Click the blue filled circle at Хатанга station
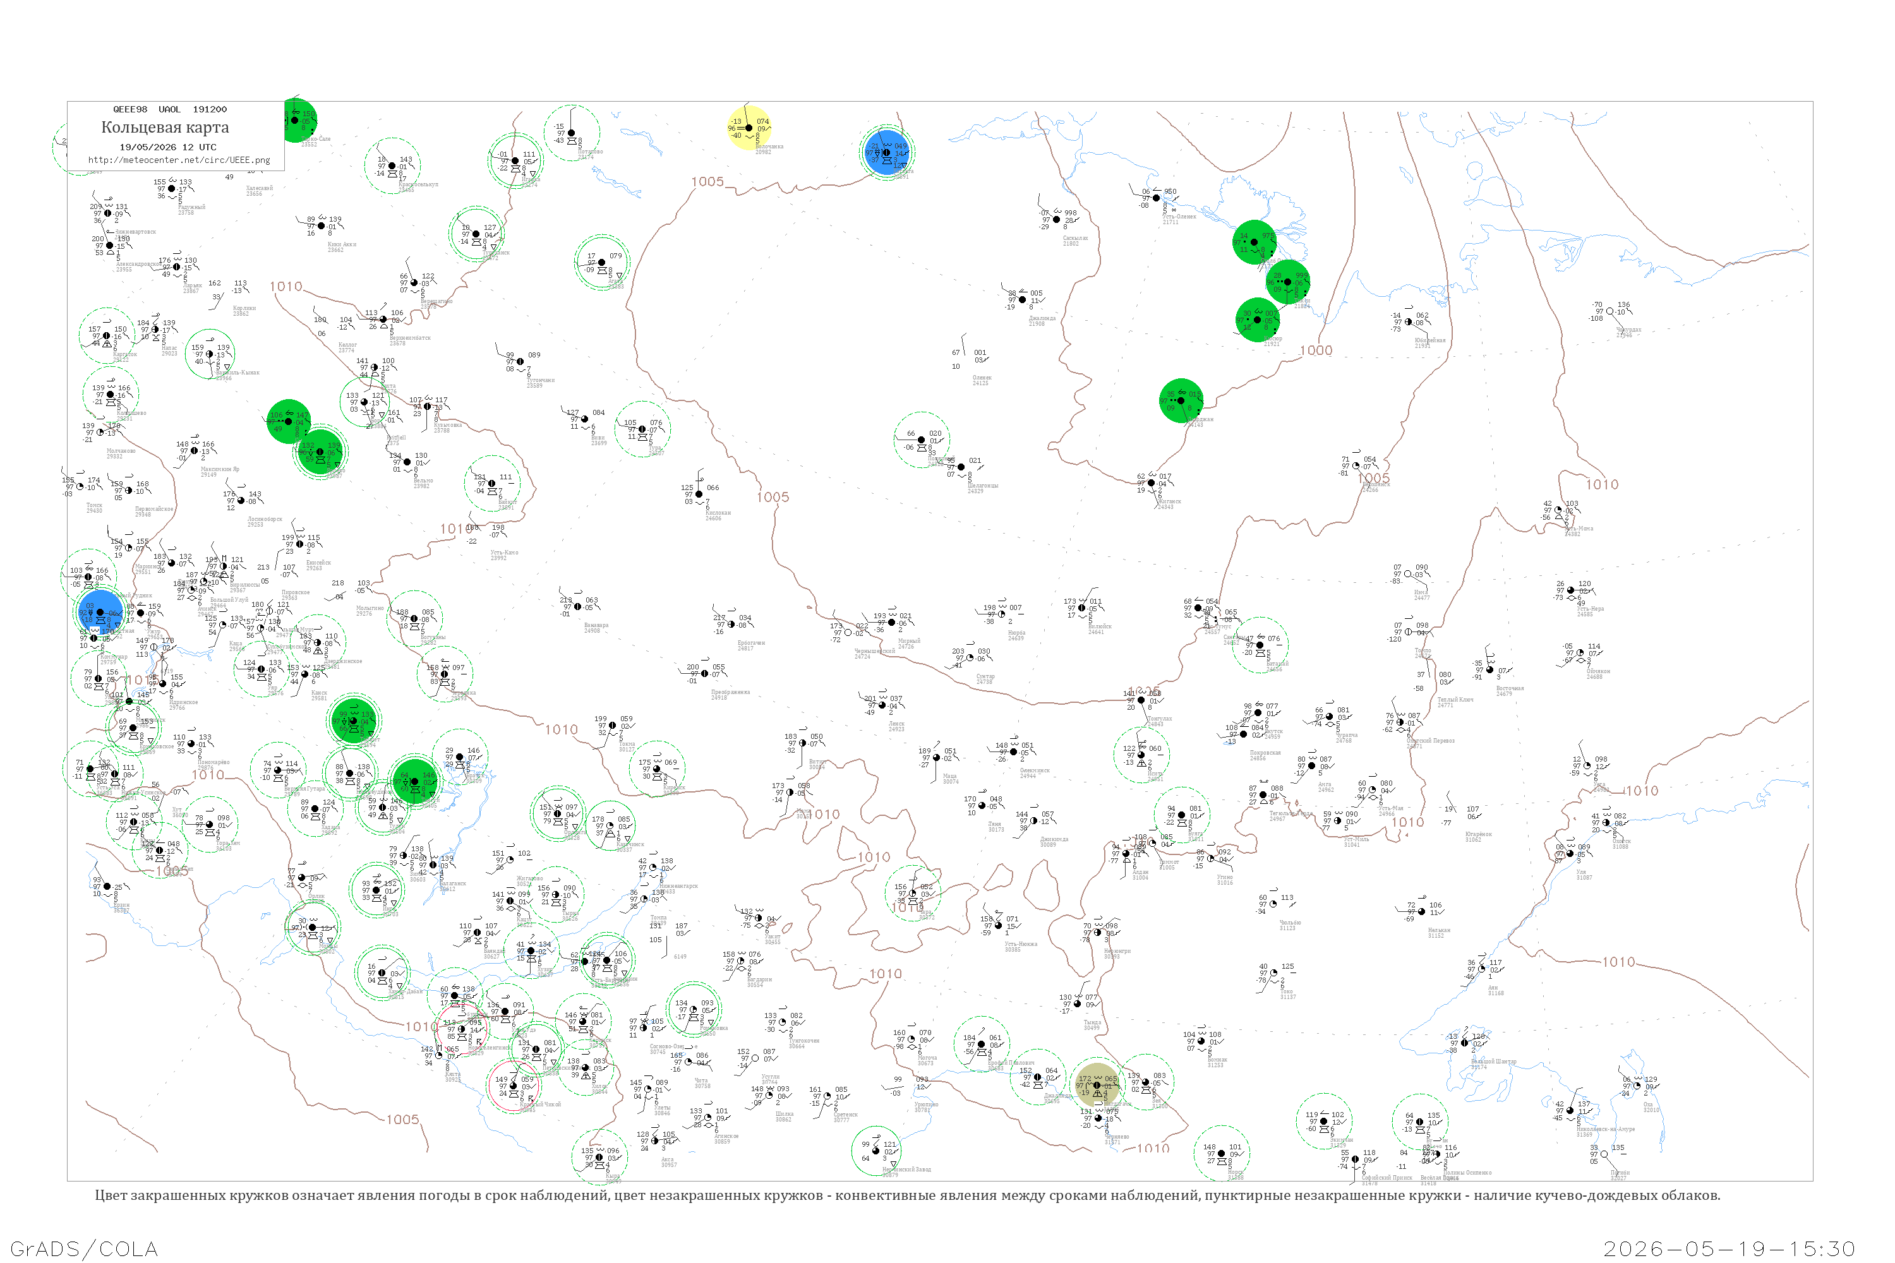1895x1263 pixels. coord(887,152)
